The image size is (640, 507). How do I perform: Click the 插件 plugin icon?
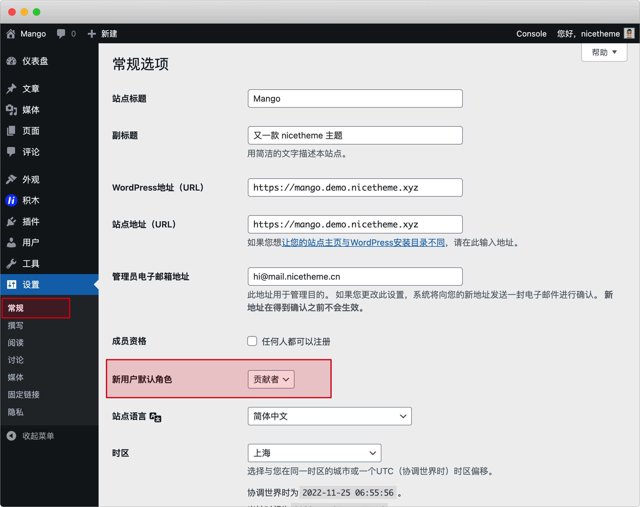click(11, 221)
